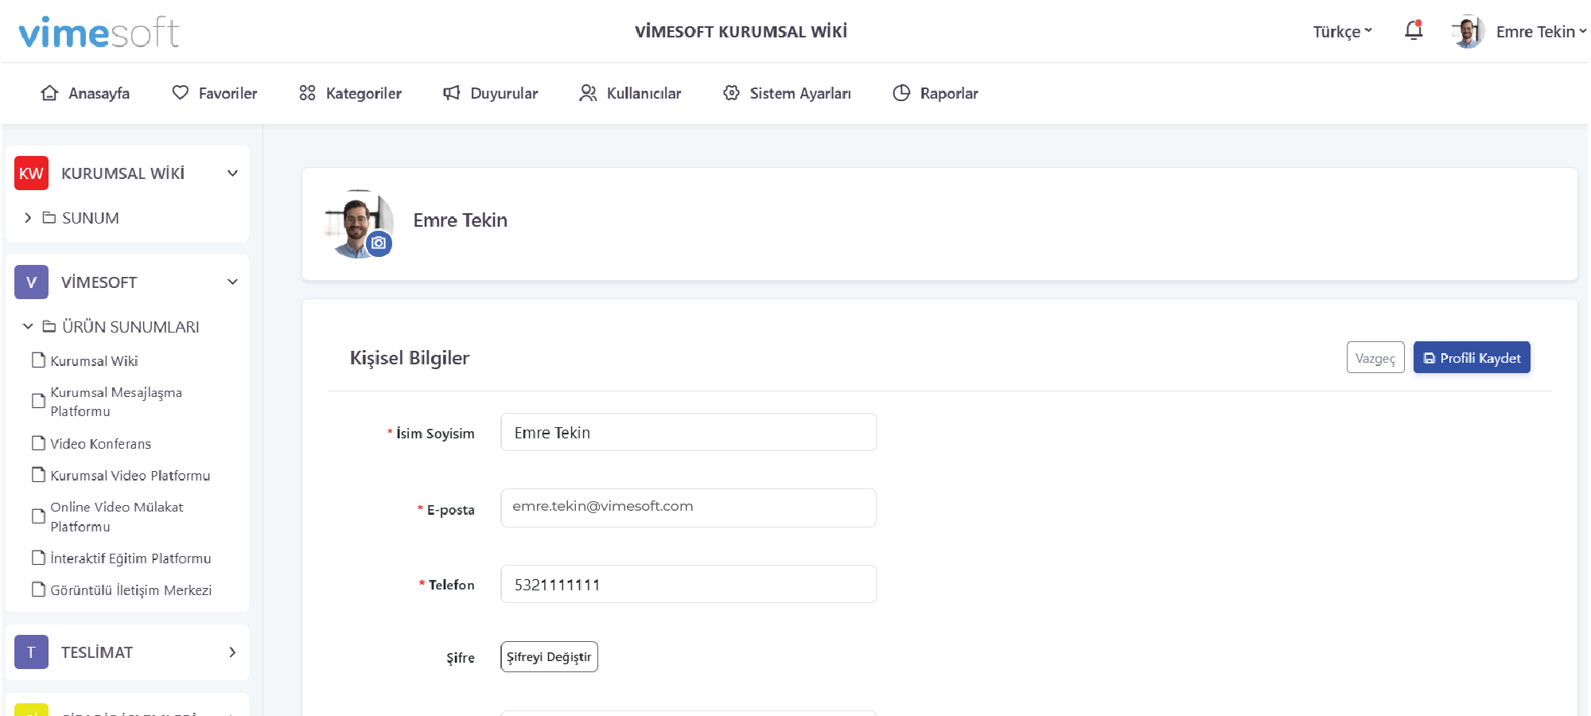Open Sistem Ayarları menu item
Screen dimensions: 1591x716
[787, 93]
